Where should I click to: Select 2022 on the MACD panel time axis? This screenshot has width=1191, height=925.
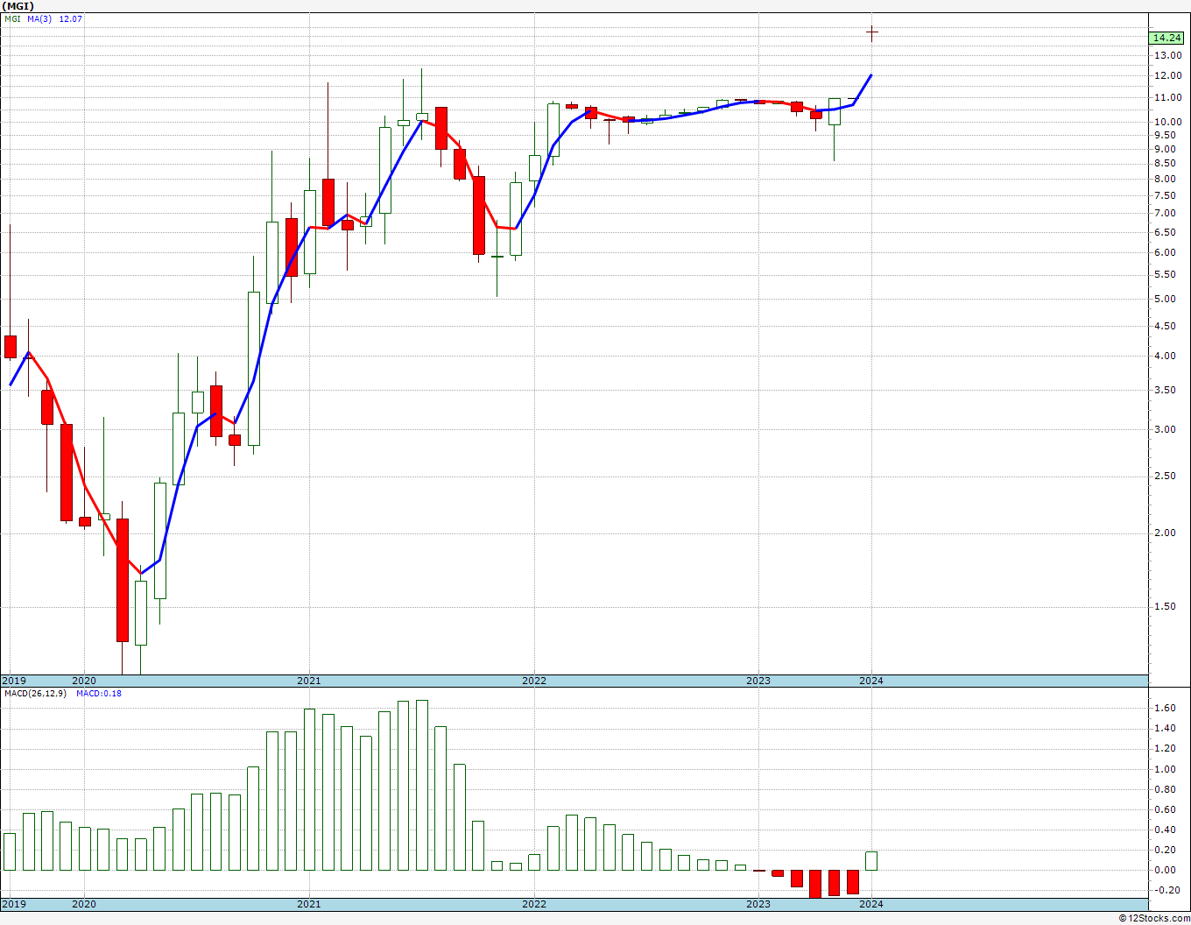(534, 904)
